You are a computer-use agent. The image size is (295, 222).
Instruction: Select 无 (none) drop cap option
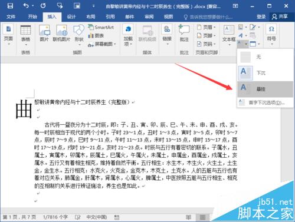pos(265,57)
